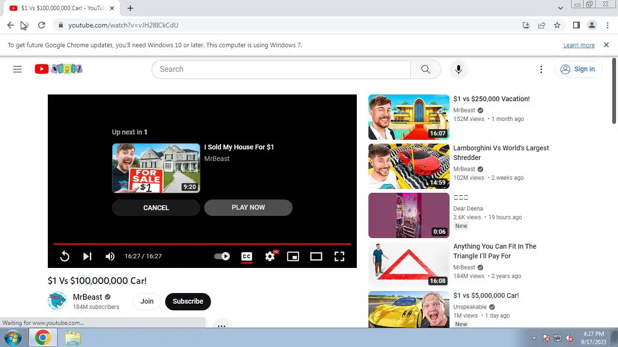Open a new tab with the plus button

point(130,8)
